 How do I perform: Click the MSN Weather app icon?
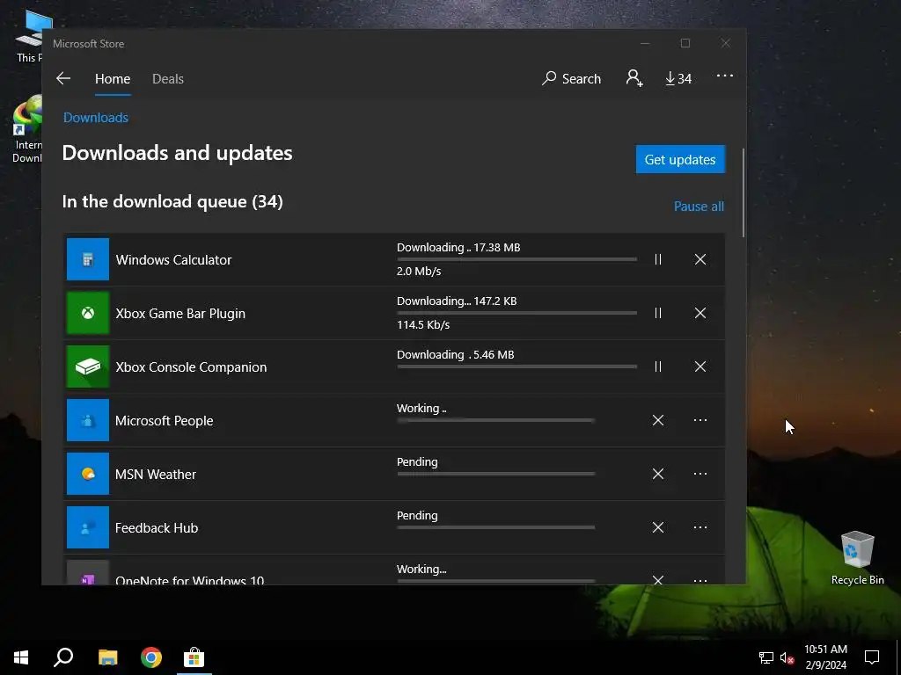pos(88,474)
